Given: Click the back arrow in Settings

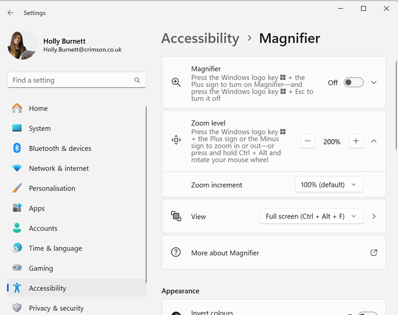Looking at the screenshot, I should [11, 12].
